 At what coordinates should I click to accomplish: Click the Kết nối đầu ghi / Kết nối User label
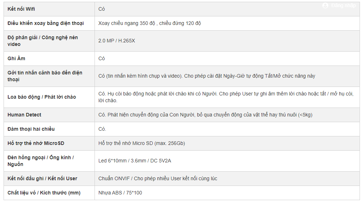point(42,178)
